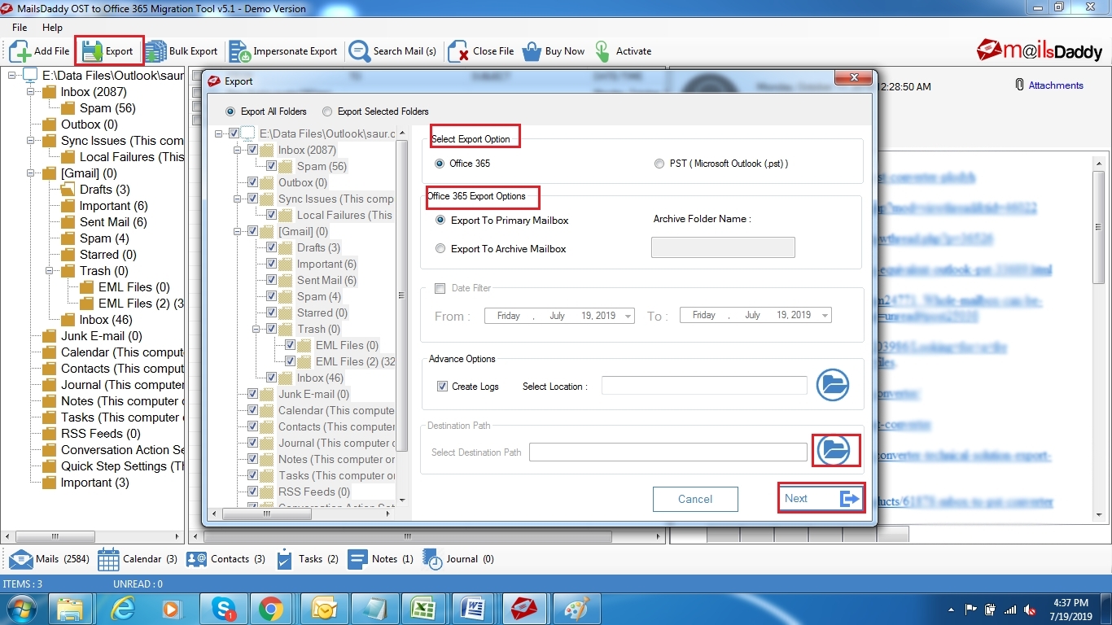Image resolution: width=1112 pixels, height=625 pixels.
Task: Collapse Inbox (2087) in export dialog tree
Action: coord(239,150)
